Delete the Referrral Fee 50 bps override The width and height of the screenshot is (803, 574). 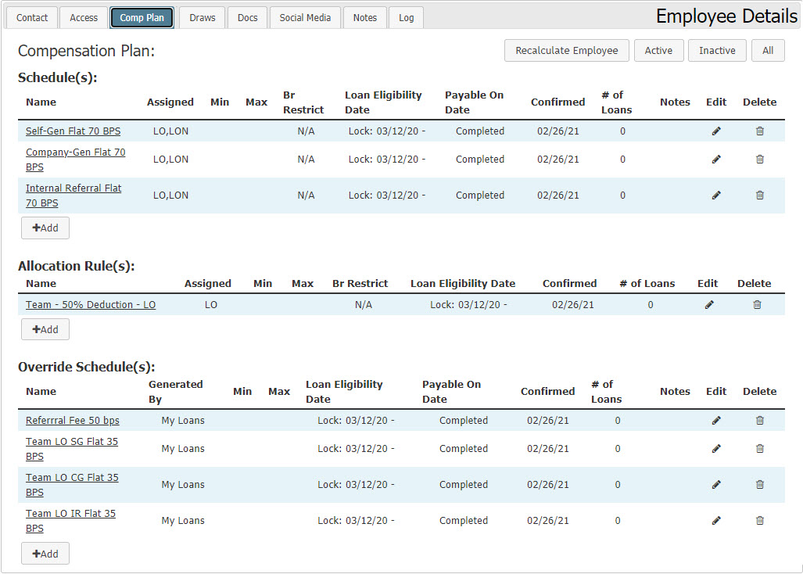pos(759,421)
